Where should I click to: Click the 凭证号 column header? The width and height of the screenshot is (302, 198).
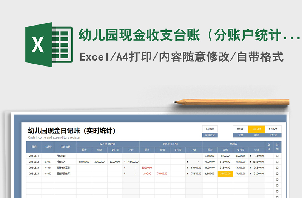(48, 147)
